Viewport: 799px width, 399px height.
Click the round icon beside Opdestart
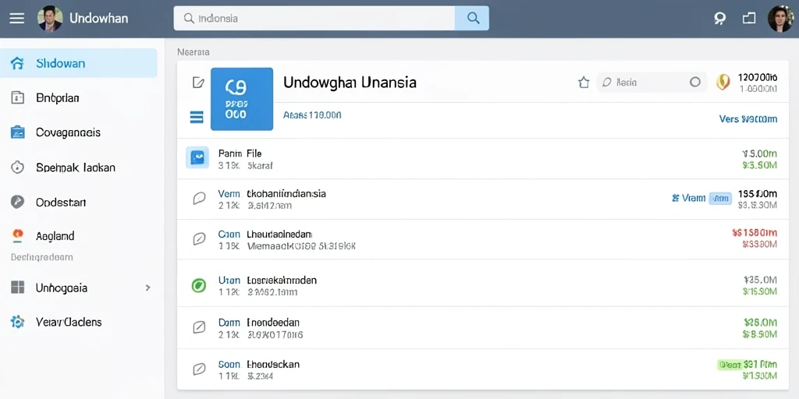coord(17,202)
